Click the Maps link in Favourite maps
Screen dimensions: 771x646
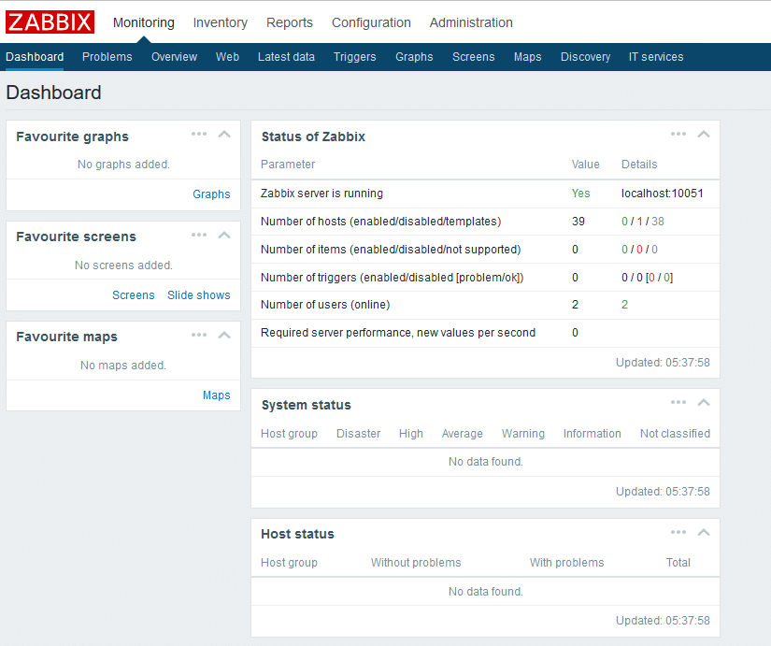(216, 395)
